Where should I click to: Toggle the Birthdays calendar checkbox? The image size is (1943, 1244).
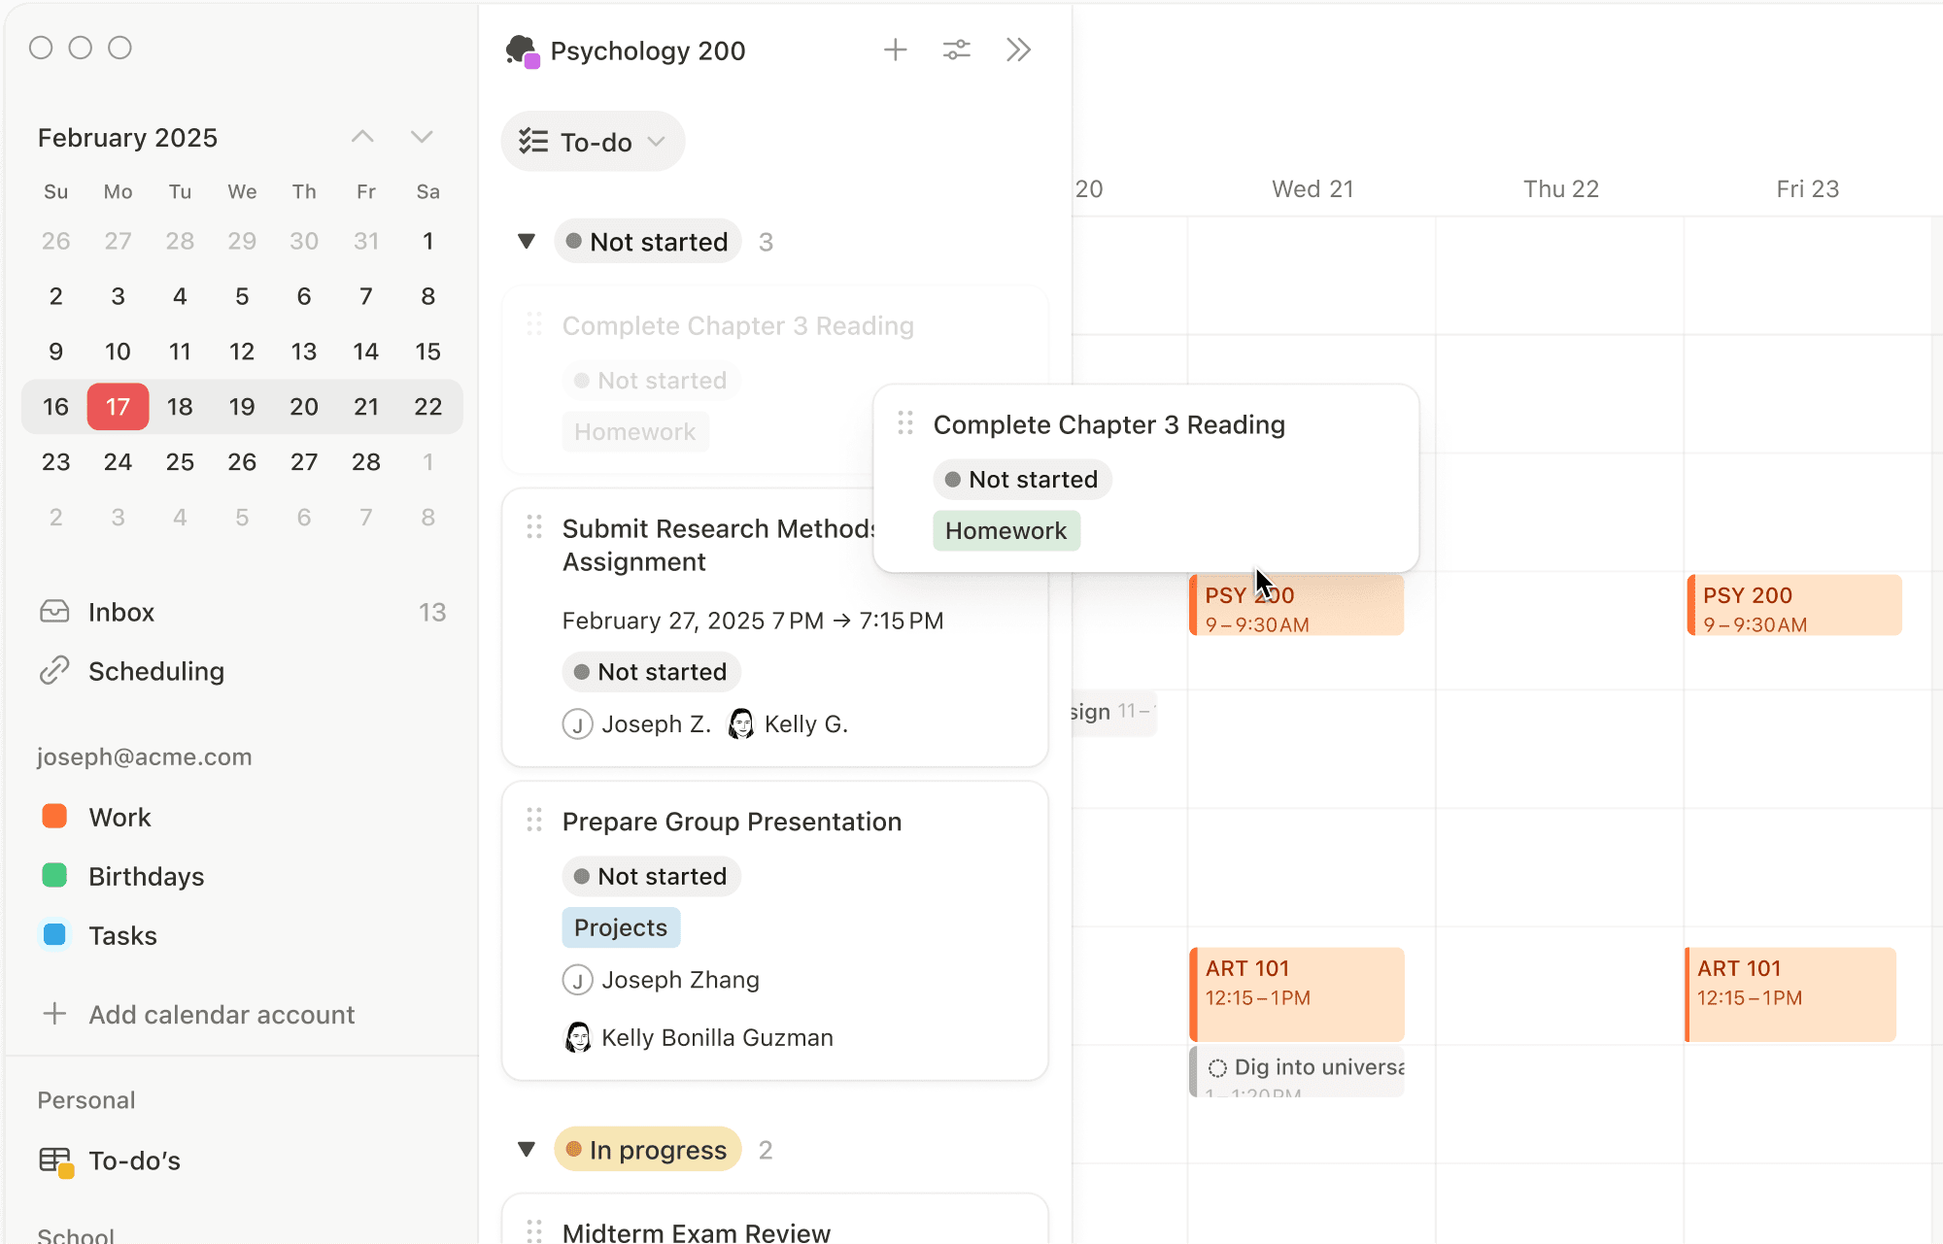click(x=54, y=876)
